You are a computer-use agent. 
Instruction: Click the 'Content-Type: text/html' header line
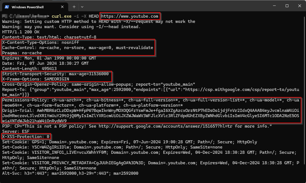pyautogui.click(x=49, y=37)
